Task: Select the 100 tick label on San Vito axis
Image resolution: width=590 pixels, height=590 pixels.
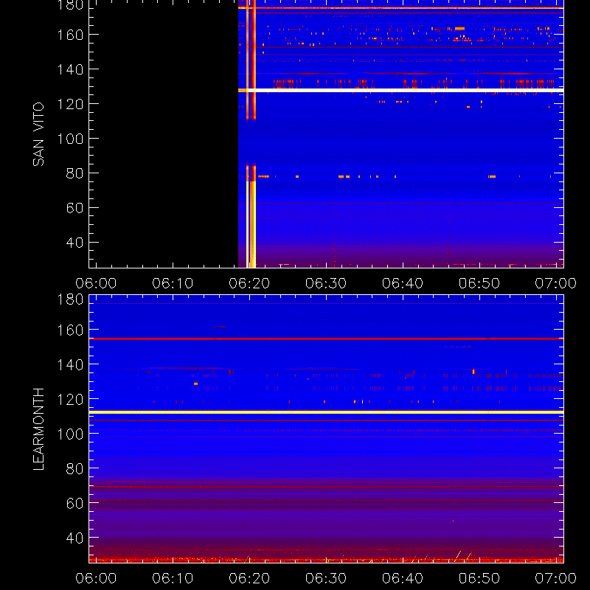Action: point(70,139)
